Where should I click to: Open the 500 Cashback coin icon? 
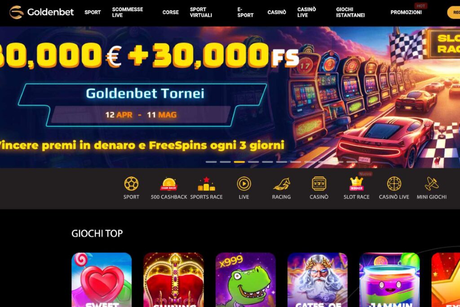pyautogui.click(x=169, y=184)
